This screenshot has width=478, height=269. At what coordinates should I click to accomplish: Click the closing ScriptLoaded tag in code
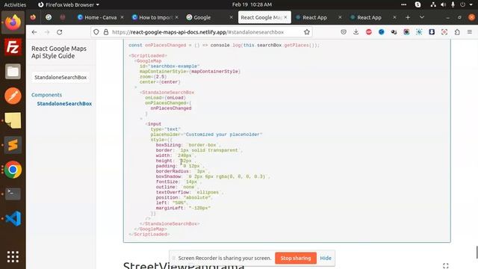(149, 234)
